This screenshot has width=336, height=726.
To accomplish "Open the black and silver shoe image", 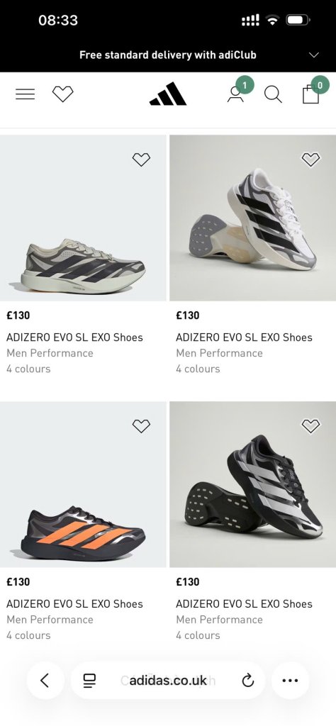I will click(252, 484).
